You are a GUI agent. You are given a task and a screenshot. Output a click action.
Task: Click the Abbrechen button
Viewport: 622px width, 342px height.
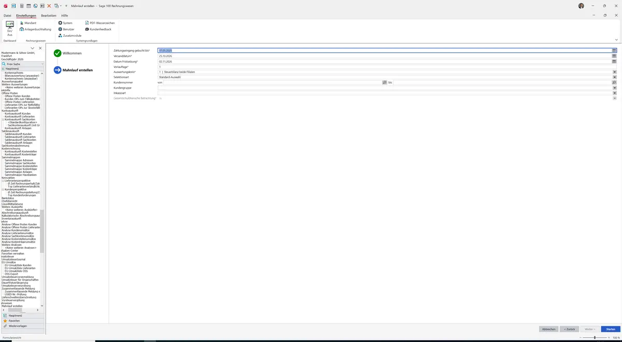[548, 329]
